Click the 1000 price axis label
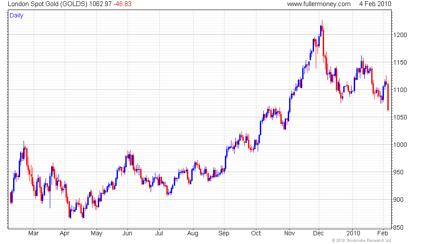Image resolution: width=428 pixels, height=244 pixels. tap(400, 145)
